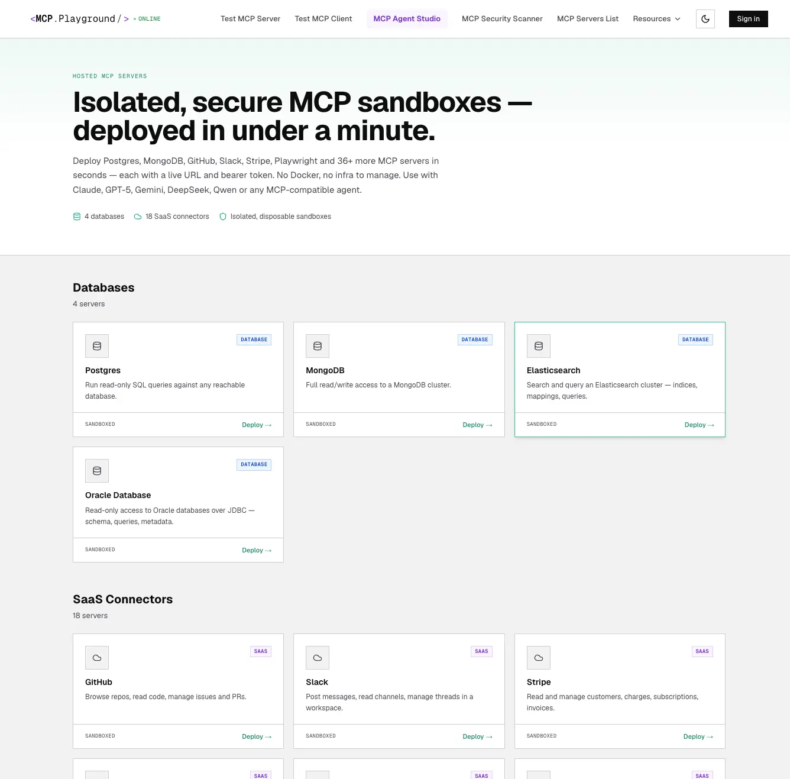This screenshot has height=779, width=790.
Task: Open MCP Servers List page
Action: click(x=588, y=19)
